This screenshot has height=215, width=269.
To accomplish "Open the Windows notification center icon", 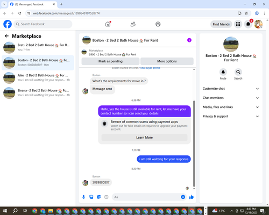I will coord(263,211).
